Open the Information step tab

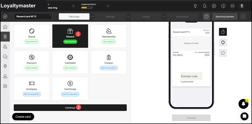pyautogui.click(x=182, y=16)
